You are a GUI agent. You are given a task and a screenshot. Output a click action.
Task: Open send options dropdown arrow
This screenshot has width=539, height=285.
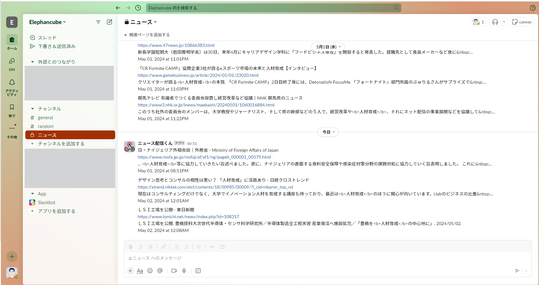(526, 271)
